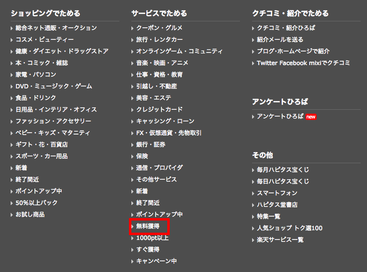
Task: Open 美容・エステ link
Action: pyautogui.click(x=154, y=98)
